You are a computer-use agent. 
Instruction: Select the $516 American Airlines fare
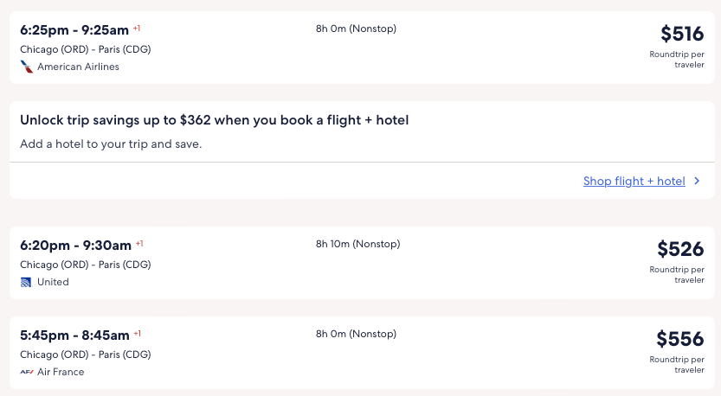682,35
